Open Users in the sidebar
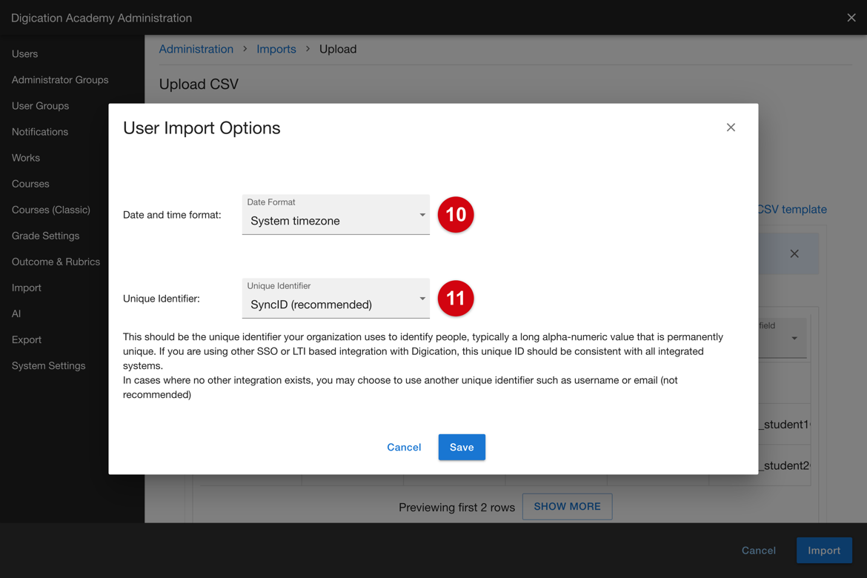The width and height of the screenshot is (867, 578). 25,53
